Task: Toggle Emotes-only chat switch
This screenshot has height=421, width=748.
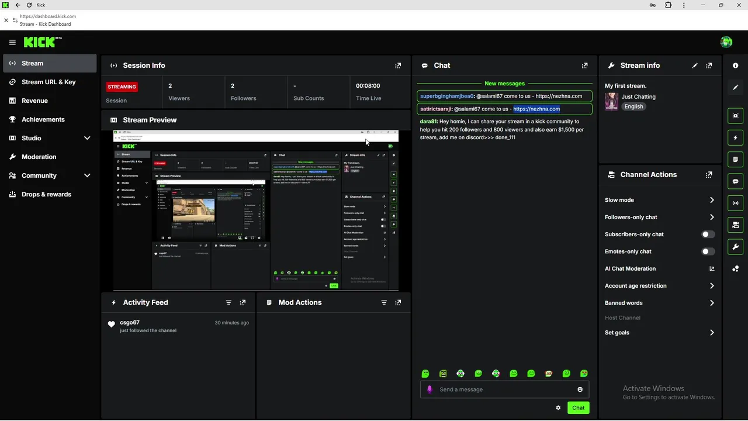Action: 708,251
